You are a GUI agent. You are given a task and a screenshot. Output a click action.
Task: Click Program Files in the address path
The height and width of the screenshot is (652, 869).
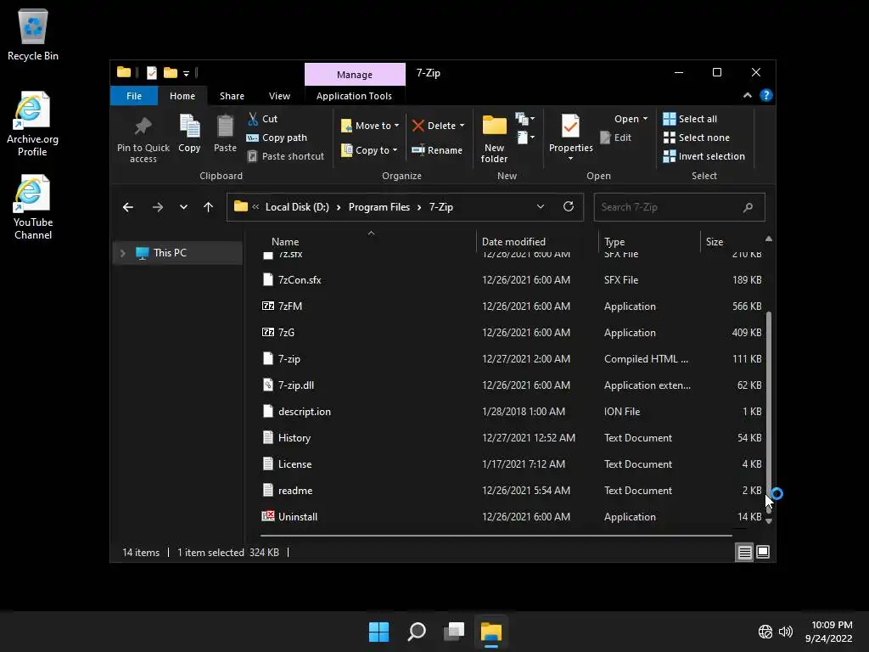[x=379, y=207]
